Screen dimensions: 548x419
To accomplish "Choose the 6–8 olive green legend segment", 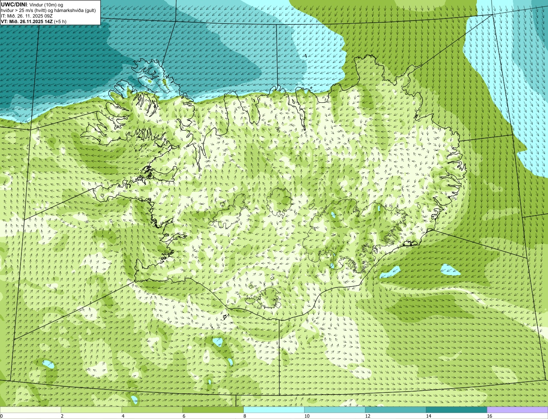I will 213,410.
